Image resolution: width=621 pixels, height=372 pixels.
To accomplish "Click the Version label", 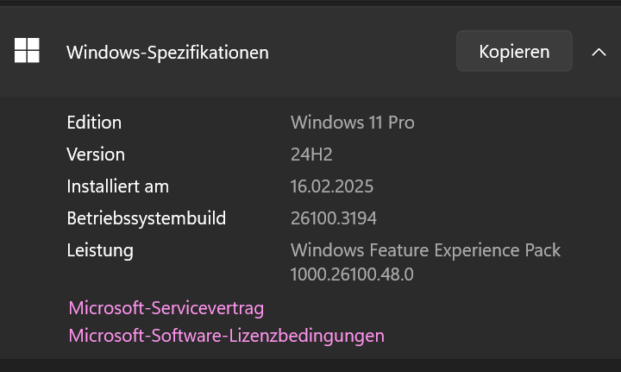I will [96, 154].
